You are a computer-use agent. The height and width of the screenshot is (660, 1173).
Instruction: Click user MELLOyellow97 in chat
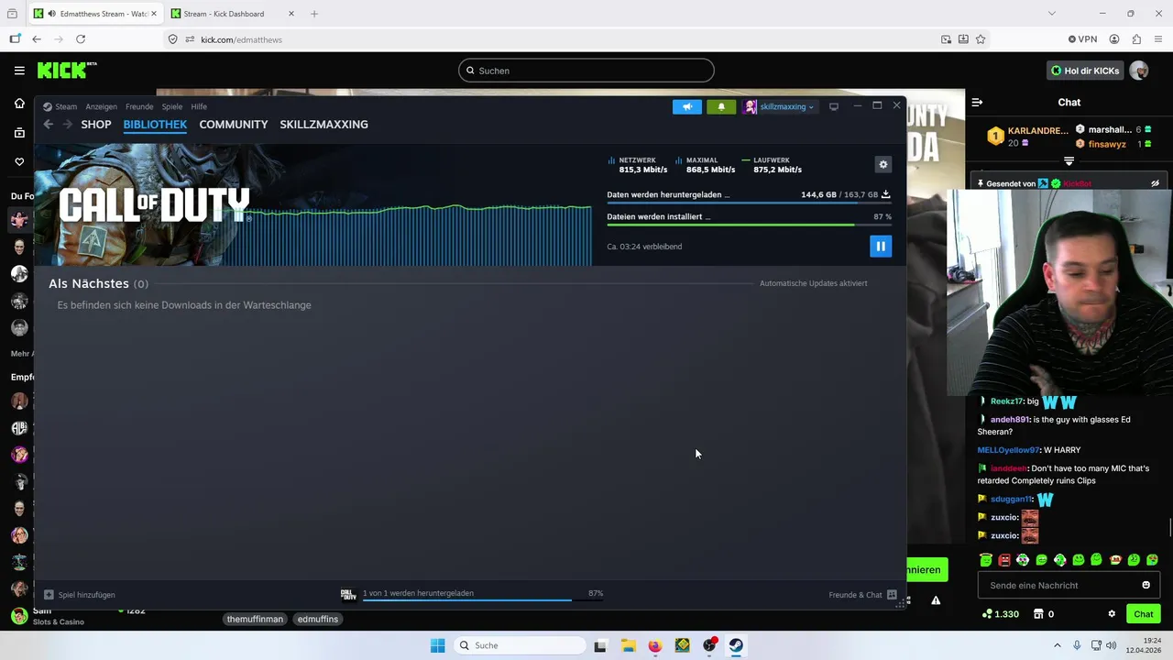coord(1008,450)
